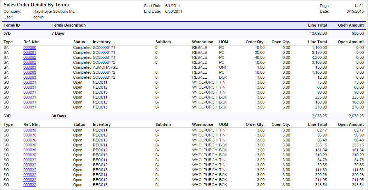The height and width of the screenshot is (190, 368).
Task: Open 000083 link on the BOX row
Action: pos(30,77)
